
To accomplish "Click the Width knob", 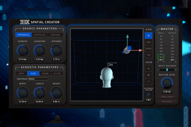I will click(x=22, y=93).
